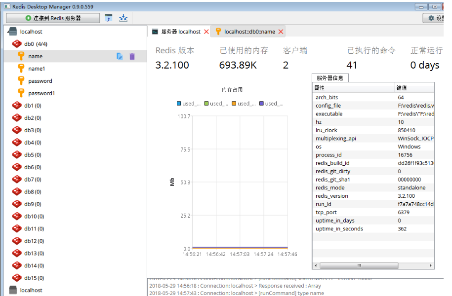Click the purple used_ legend swatch
The image size is (452, 296).
[x=261, y=104]
